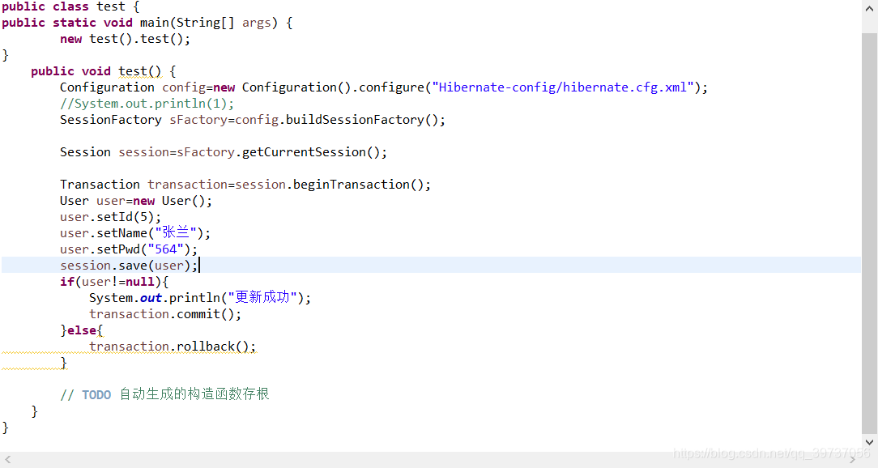Click 'Configuration config=new' declaration start
The image size is (878, 468).
(147, 88)
